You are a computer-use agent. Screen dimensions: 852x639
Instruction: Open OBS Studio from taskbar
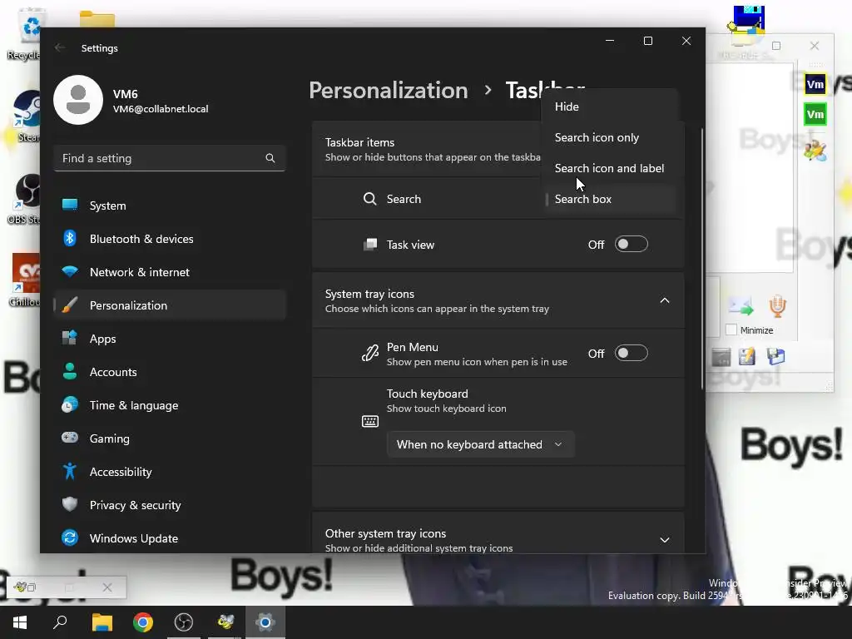tap(184, 622)
